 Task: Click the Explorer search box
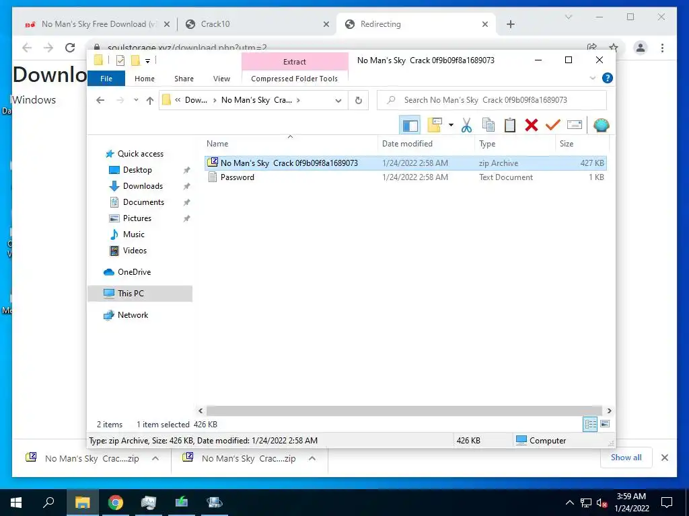(x=492, y=100)
